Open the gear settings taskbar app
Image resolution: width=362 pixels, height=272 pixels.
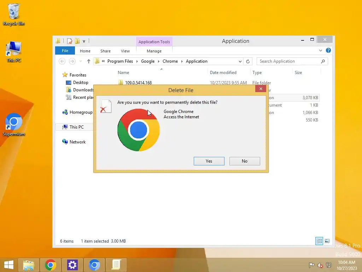click(72, 265)
